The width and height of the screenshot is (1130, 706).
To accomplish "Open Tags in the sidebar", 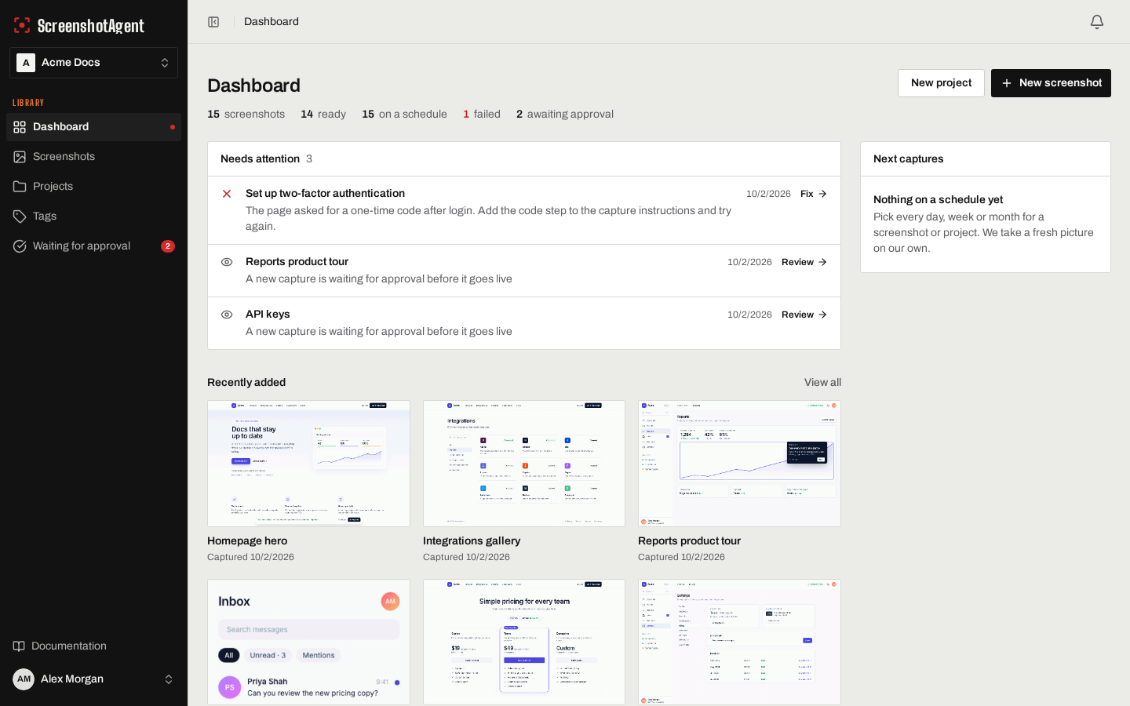I will pyautogui.click(x=93, y=217).
